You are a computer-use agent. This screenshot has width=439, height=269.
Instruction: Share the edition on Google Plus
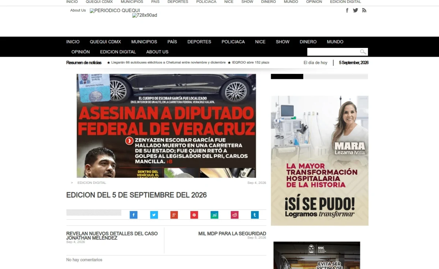pyautogui.click(x=174, y=215)
